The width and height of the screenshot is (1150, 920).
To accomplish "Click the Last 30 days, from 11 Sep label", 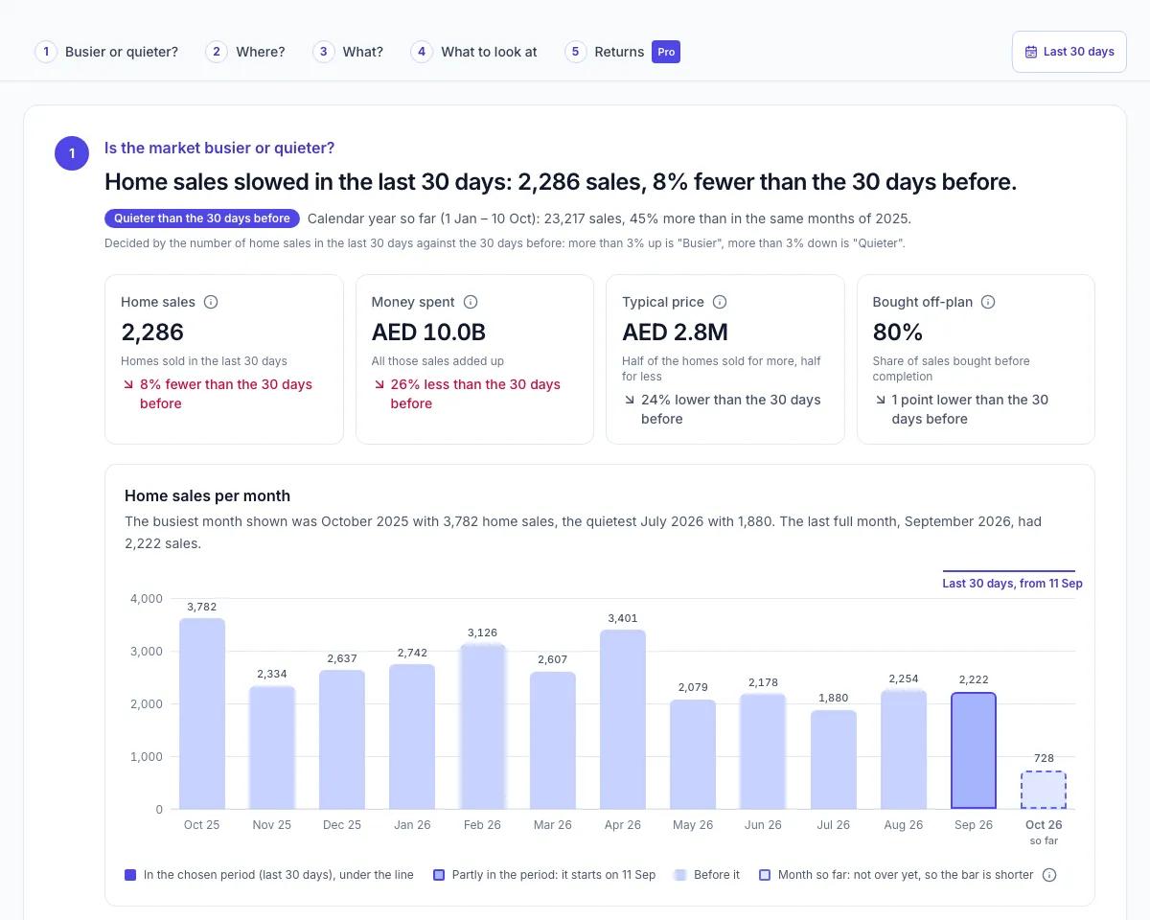I will tap(1012, 583).
